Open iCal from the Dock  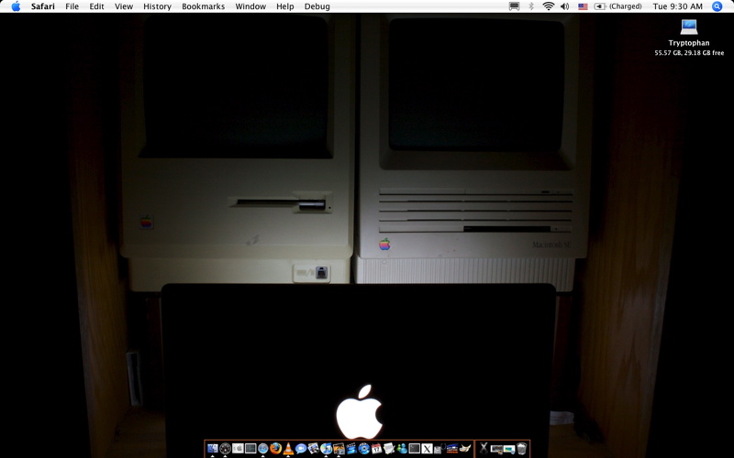point(376,449)
